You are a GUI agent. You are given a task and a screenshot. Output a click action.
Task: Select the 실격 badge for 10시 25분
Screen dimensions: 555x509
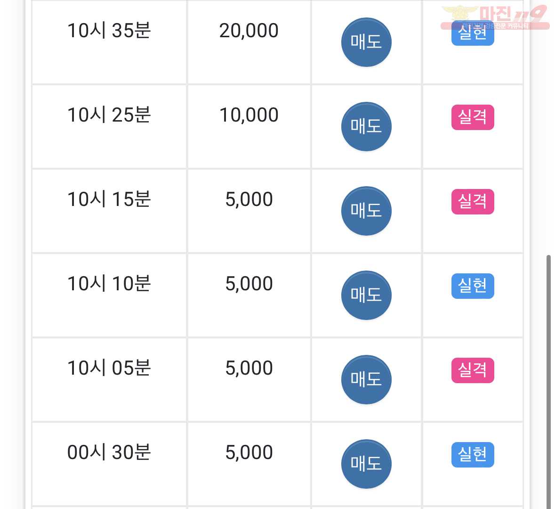tap(473, 117)
